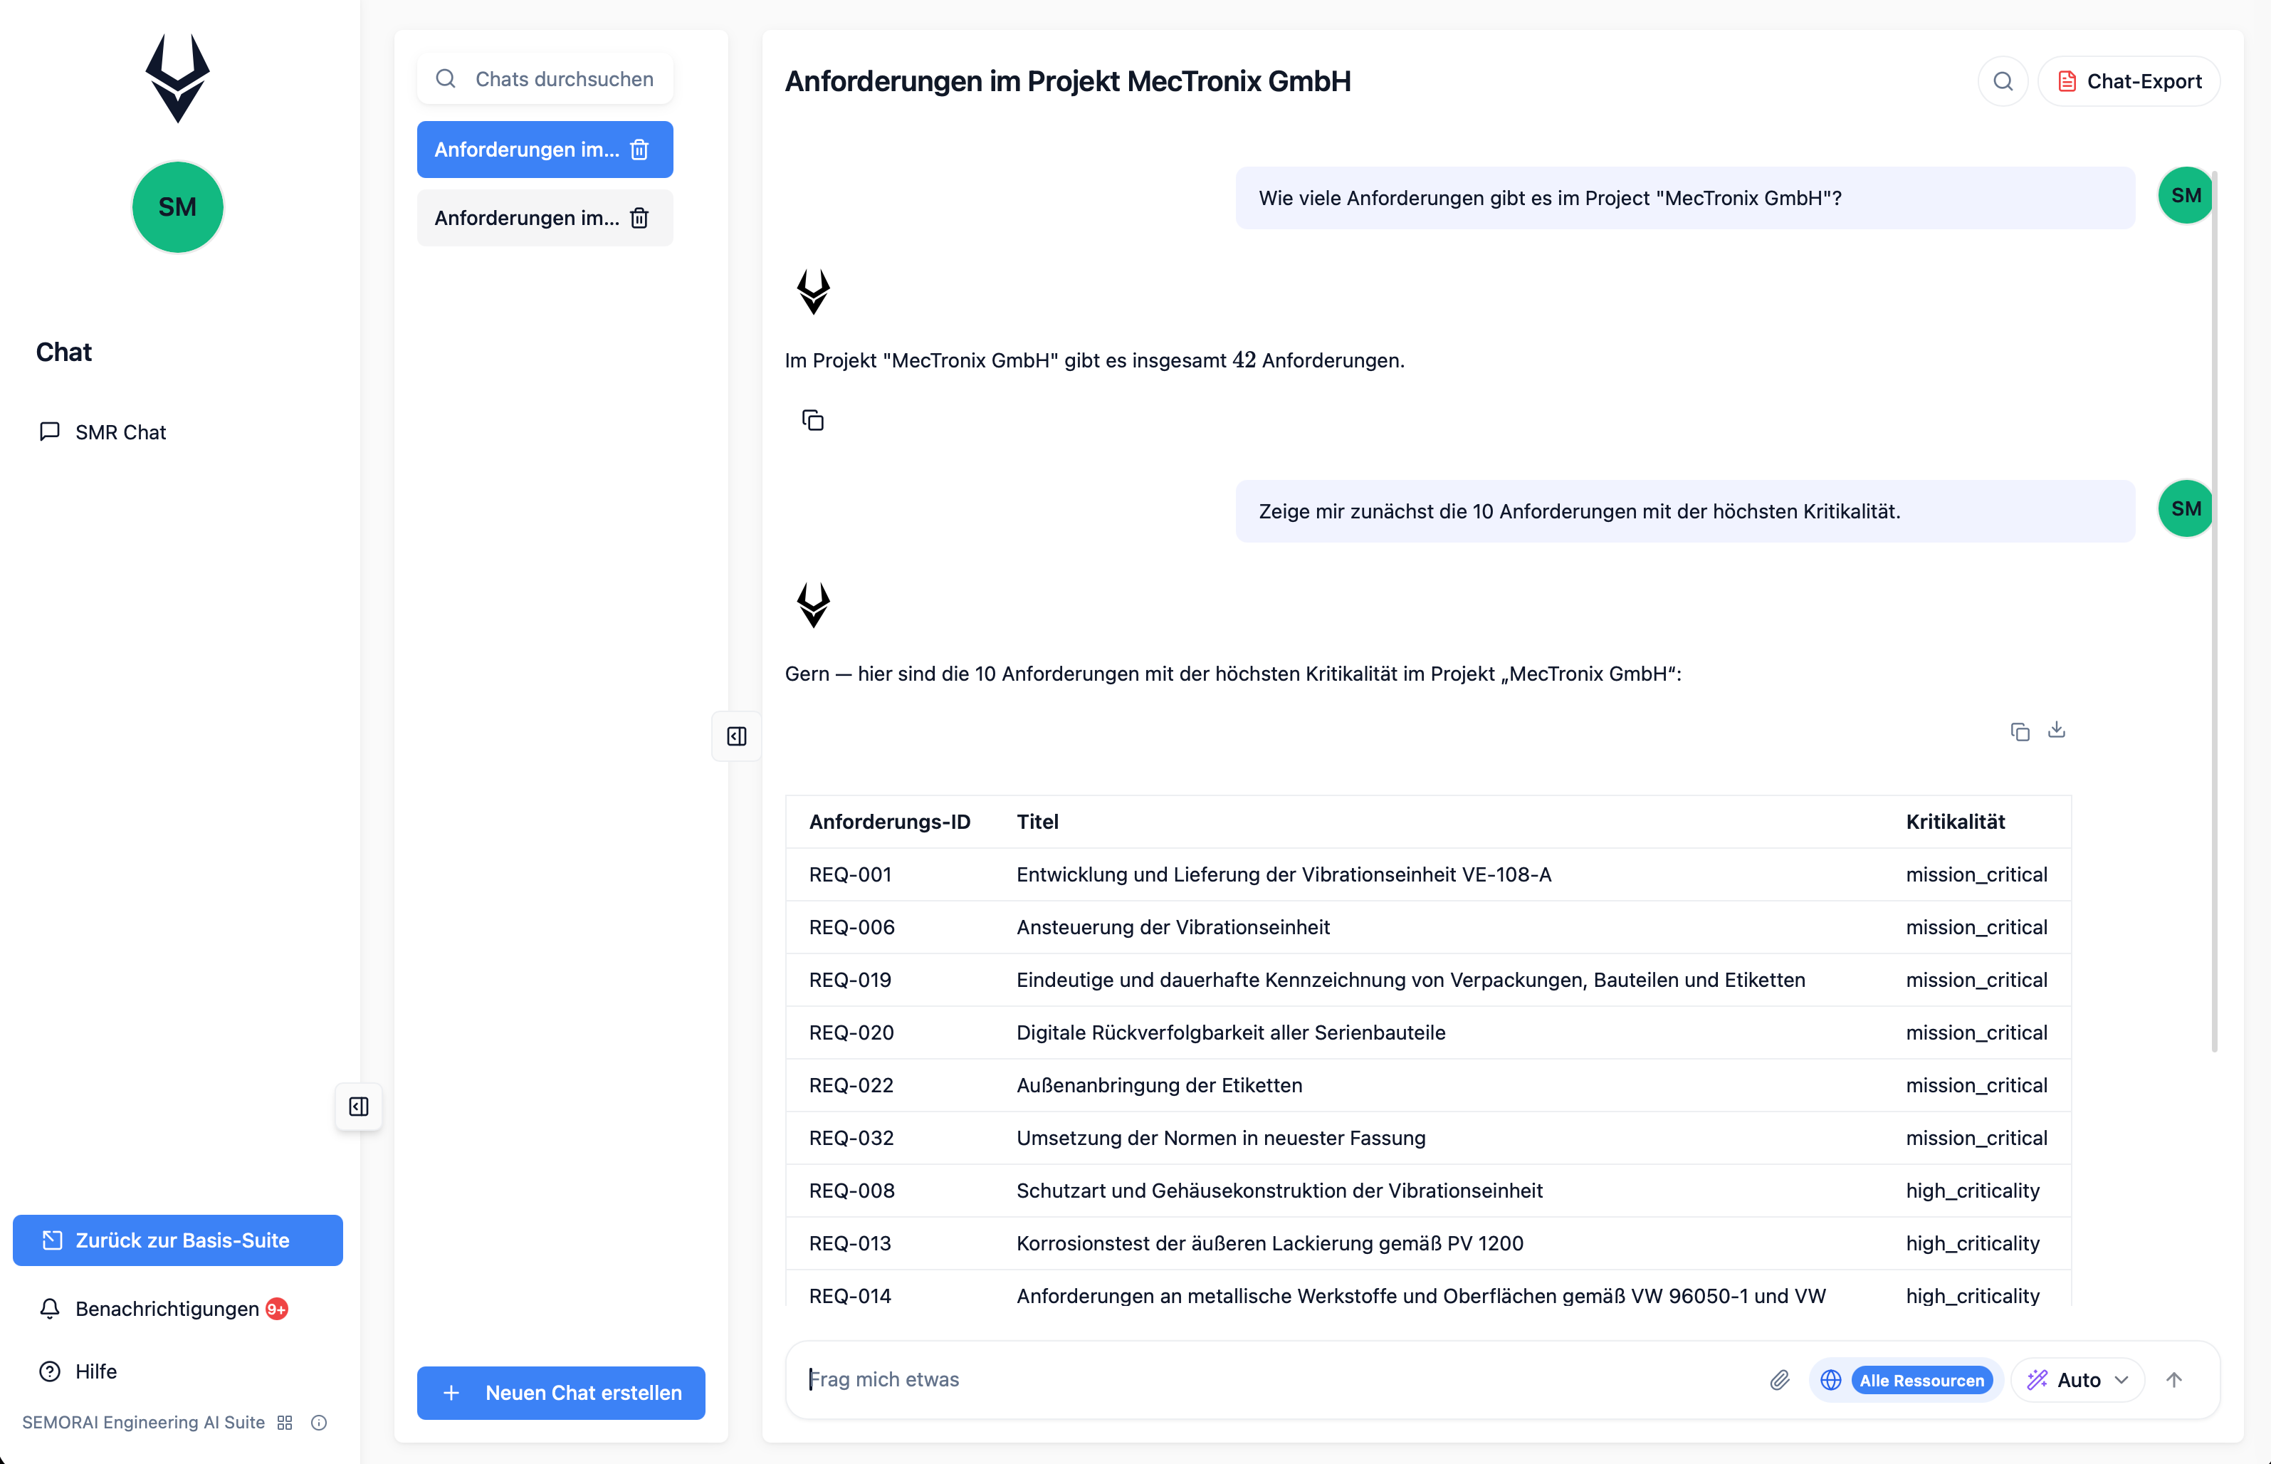Search within the conversation using the header magnifier
2271x1464 pixels.
pos(2003,82)
